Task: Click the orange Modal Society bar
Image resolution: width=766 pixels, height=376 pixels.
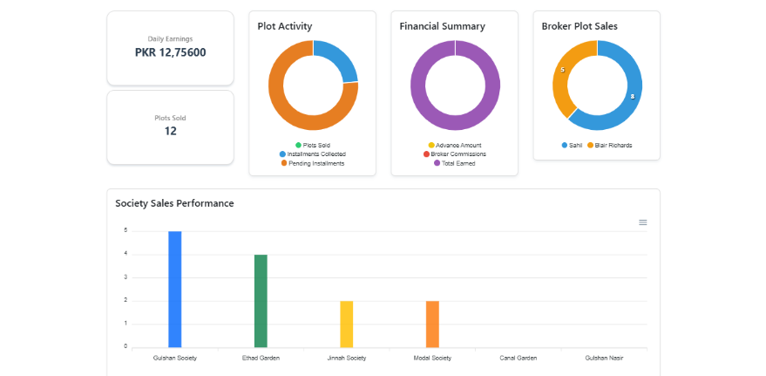Action: coord(432,324)
